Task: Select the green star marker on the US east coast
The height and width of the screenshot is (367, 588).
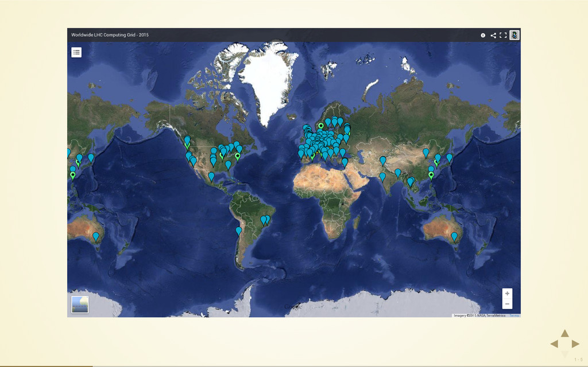Action: click(x=237, y=157)
